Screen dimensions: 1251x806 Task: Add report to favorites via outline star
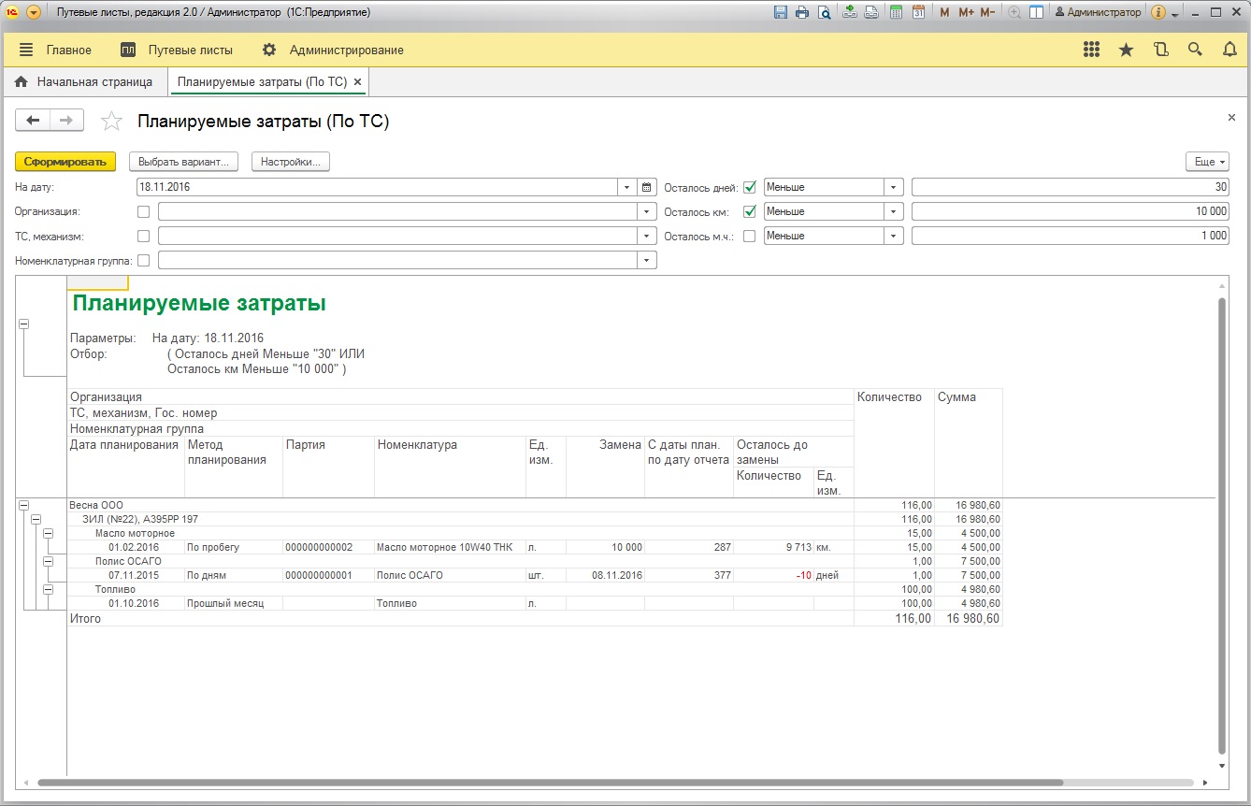coord(111,121)
